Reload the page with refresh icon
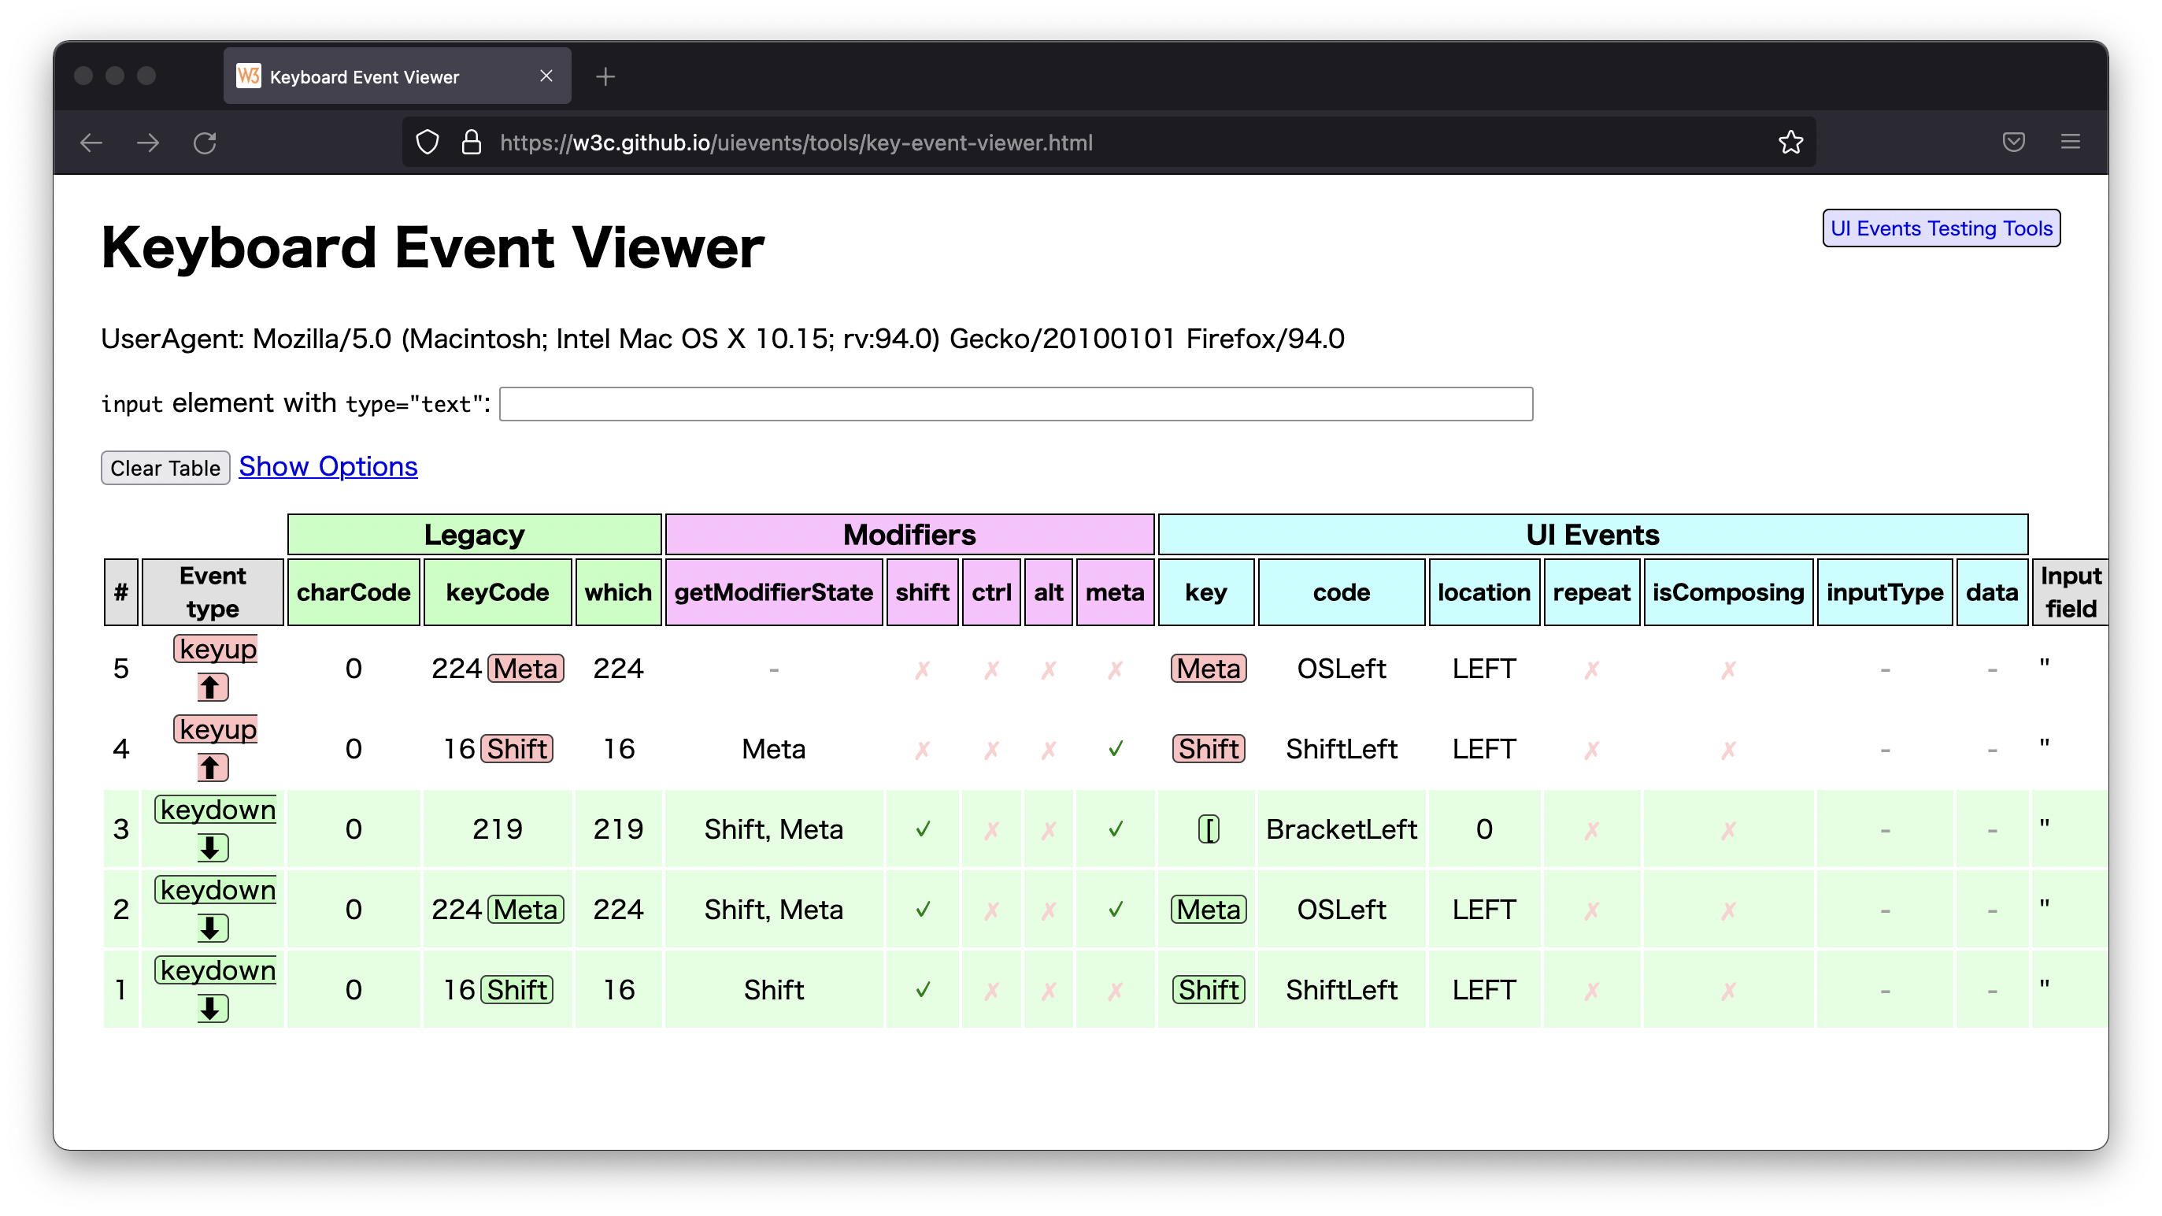The image size is (2162, 1216). [205, 143]
